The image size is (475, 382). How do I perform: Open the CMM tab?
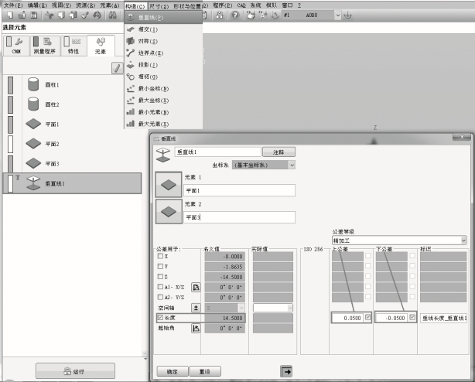click(16, 46)
